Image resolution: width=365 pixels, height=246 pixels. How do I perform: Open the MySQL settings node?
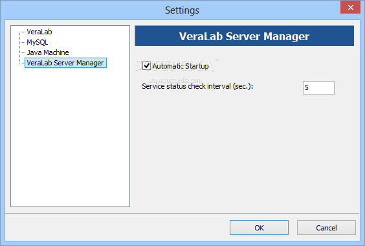38,42
